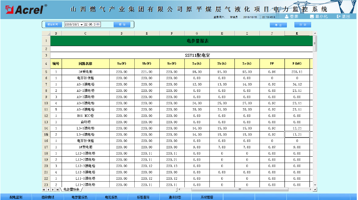
Task: Click the Ua(V) column title cell
Action: 122,64
